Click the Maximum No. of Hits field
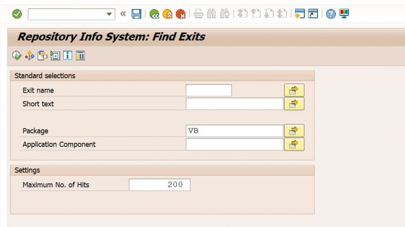 click(x=160, y=185)
